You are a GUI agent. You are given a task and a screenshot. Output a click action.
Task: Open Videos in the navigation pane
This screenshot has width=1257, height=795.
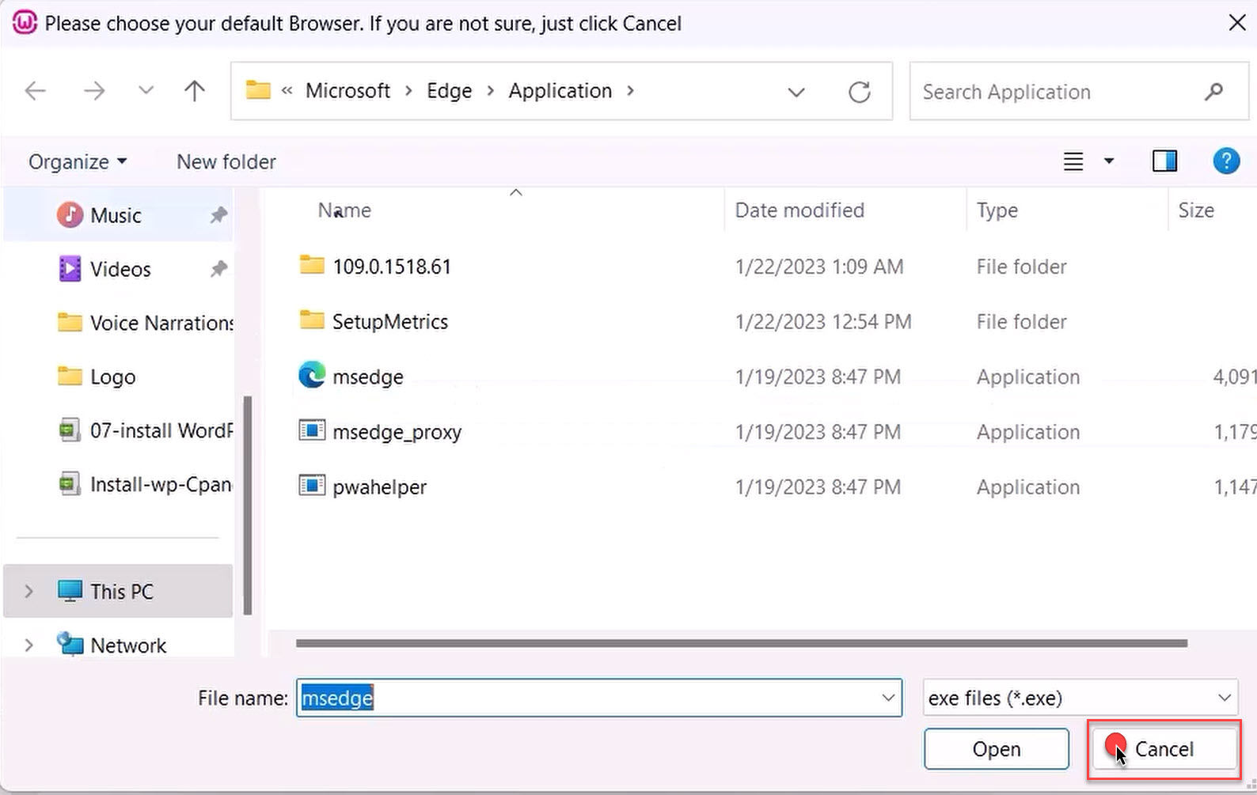pos(120,269)
